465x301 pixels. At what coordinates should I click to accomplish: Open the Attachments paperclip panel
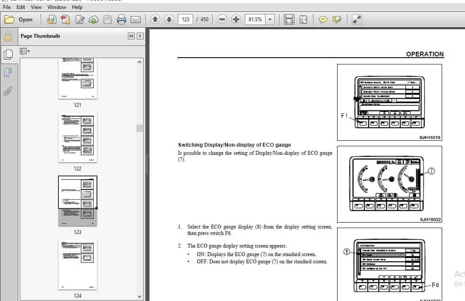pyautogui.click(x=8, y=91)
